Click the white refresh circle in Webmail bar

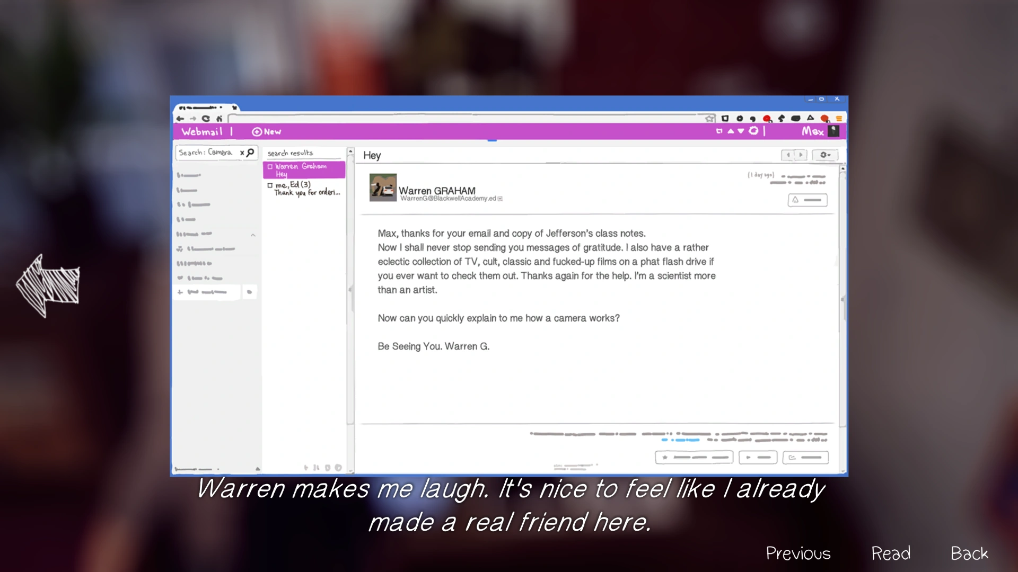[753, 131]
